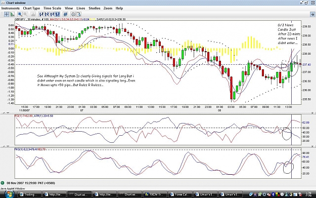Click the 235.50 price axis label

(x=306, y=99)
